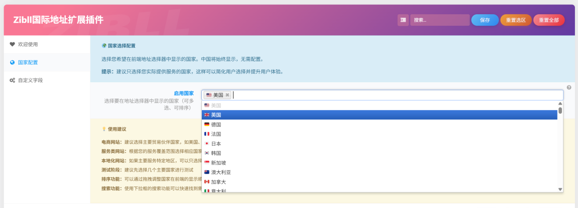
Task: Pick 澳大利亚 from the country list
Action: click(x=221, y=172)
